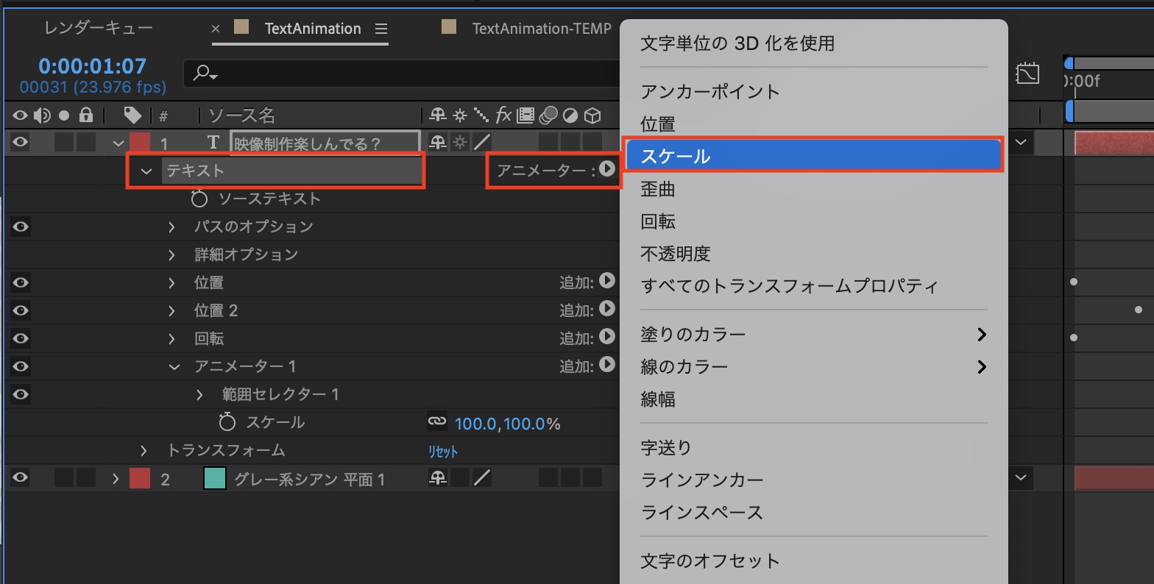The image size is (1154, 584).
Task: Toggle quality switch on layer 1
Action: pos(482,142)
